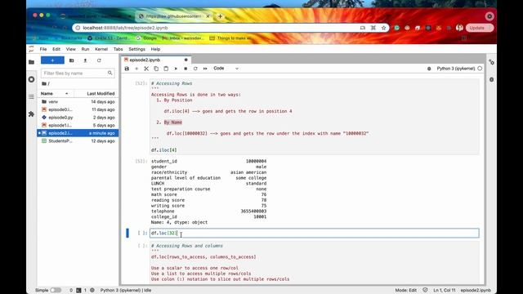This screenshot has width=523, height=294.
Task: Interrupt the kernel with stop icon
Action: [186, 69]
